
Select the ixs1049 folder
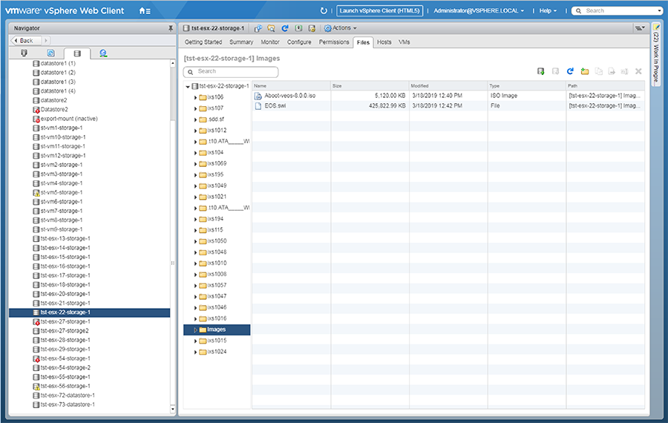217,186
